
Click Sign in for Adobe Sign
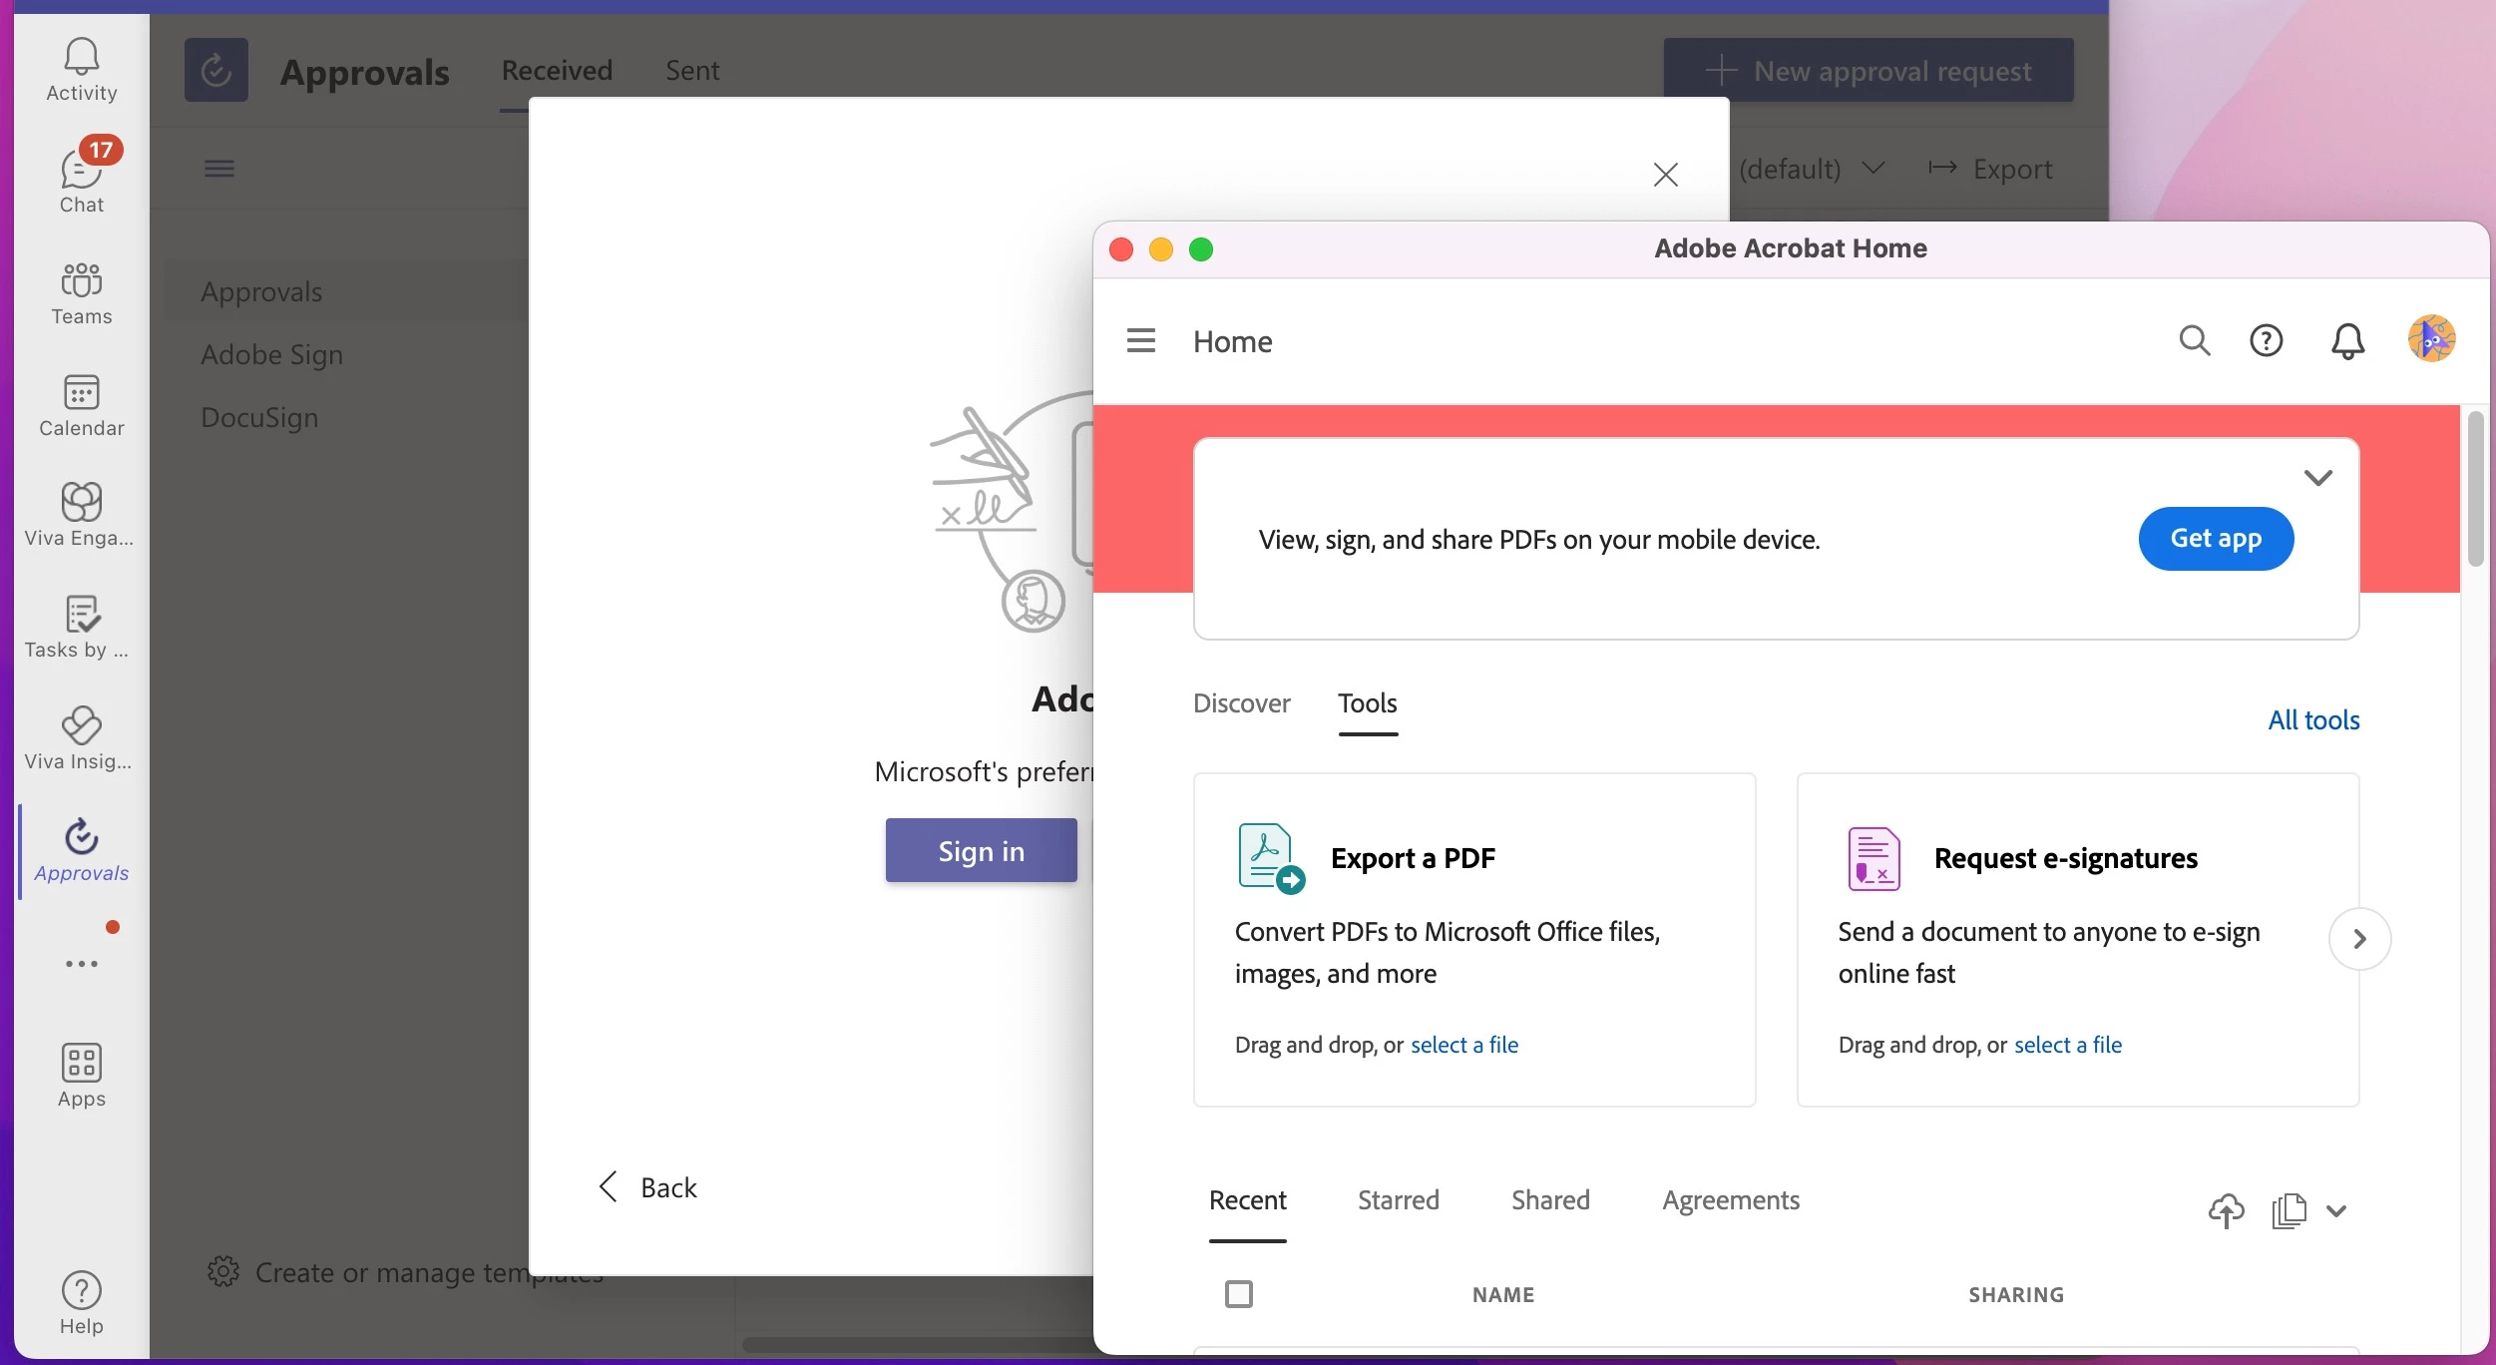[x=980, y=850]
